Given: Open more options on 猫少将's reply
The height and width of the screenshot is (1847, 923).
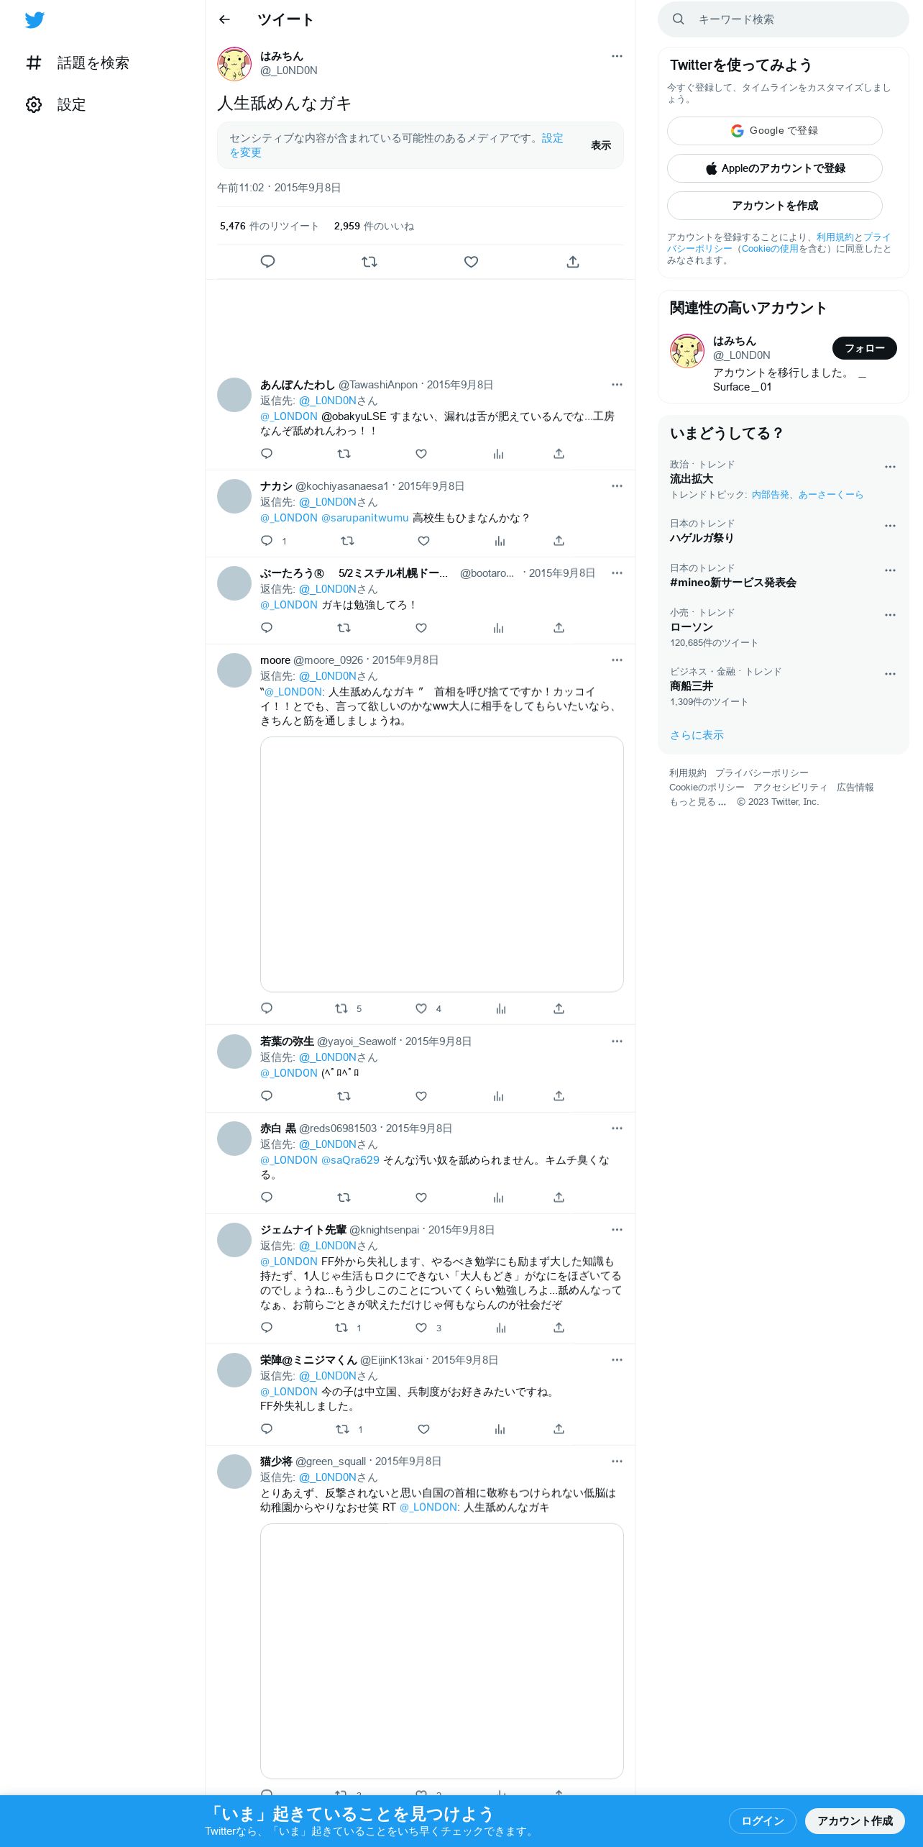Looking at the screenshot, I should point(617,1461).
